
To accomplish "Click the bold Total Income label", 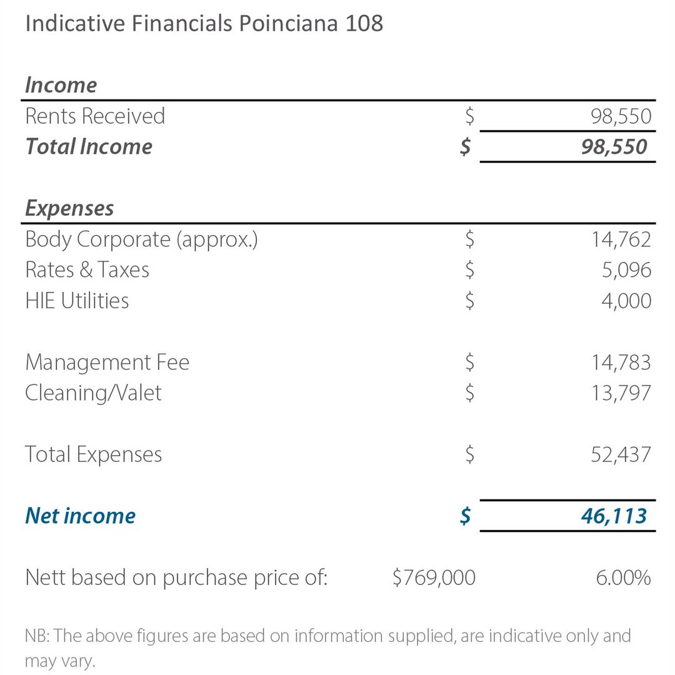I will coord(89,146).
